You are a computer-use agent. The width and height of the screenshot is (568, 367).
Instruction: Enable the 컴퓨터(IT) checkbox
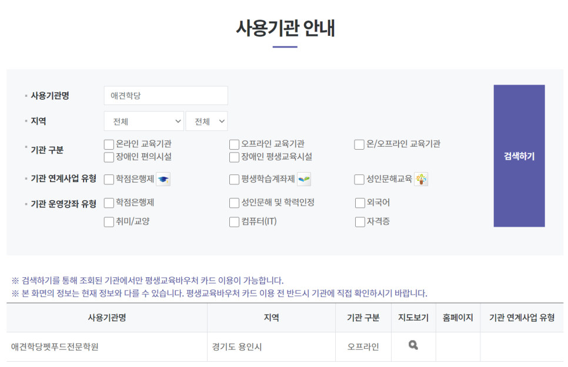pos(234,222)
